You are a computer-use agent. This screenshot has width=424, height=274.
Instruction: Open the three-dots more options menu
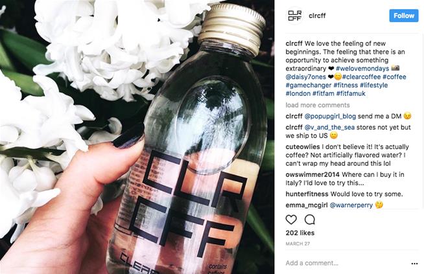pyautogui.click(x=414, y=264)
